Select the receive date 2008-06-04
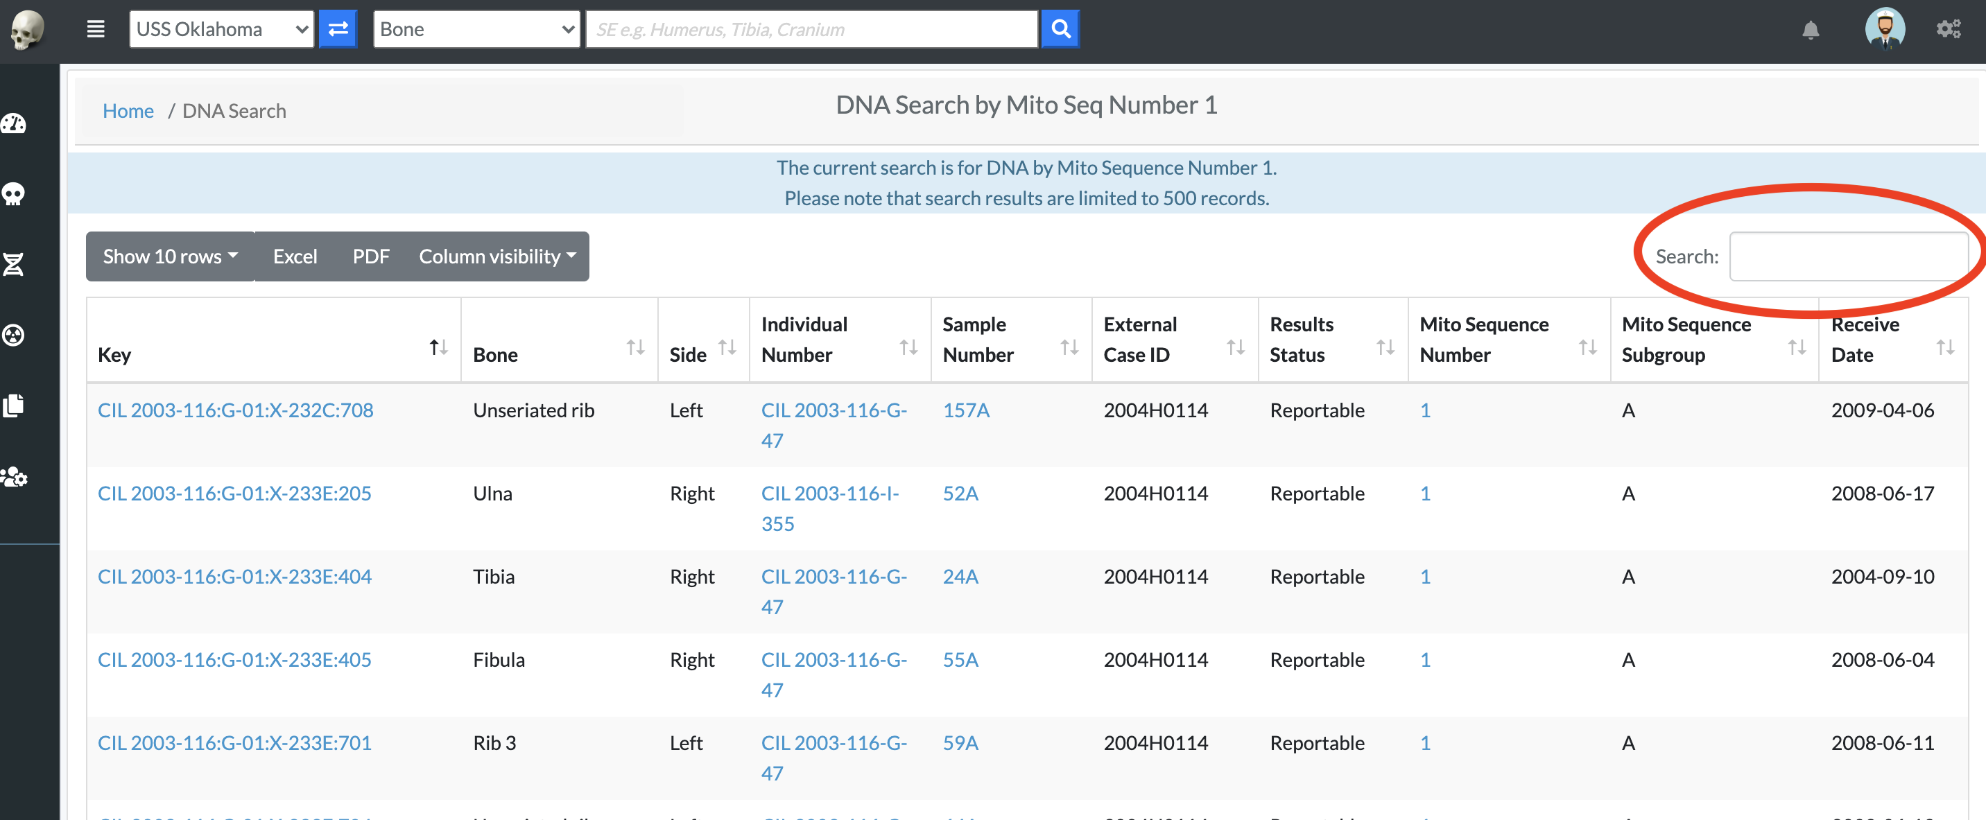Screen dimensions: 1986x820 [1883, 660]
